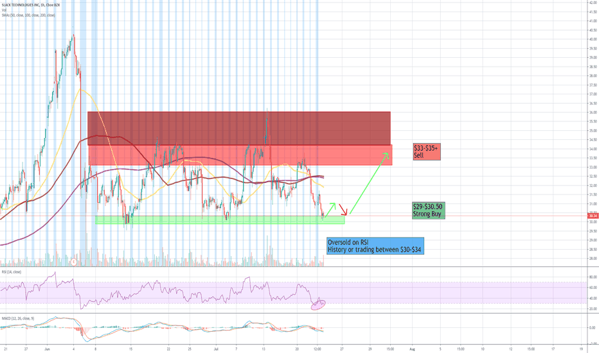Screen dimensions: 599x353
Task: Click the 0.00 MACD scale label
Action: click(x=592, y=328)
